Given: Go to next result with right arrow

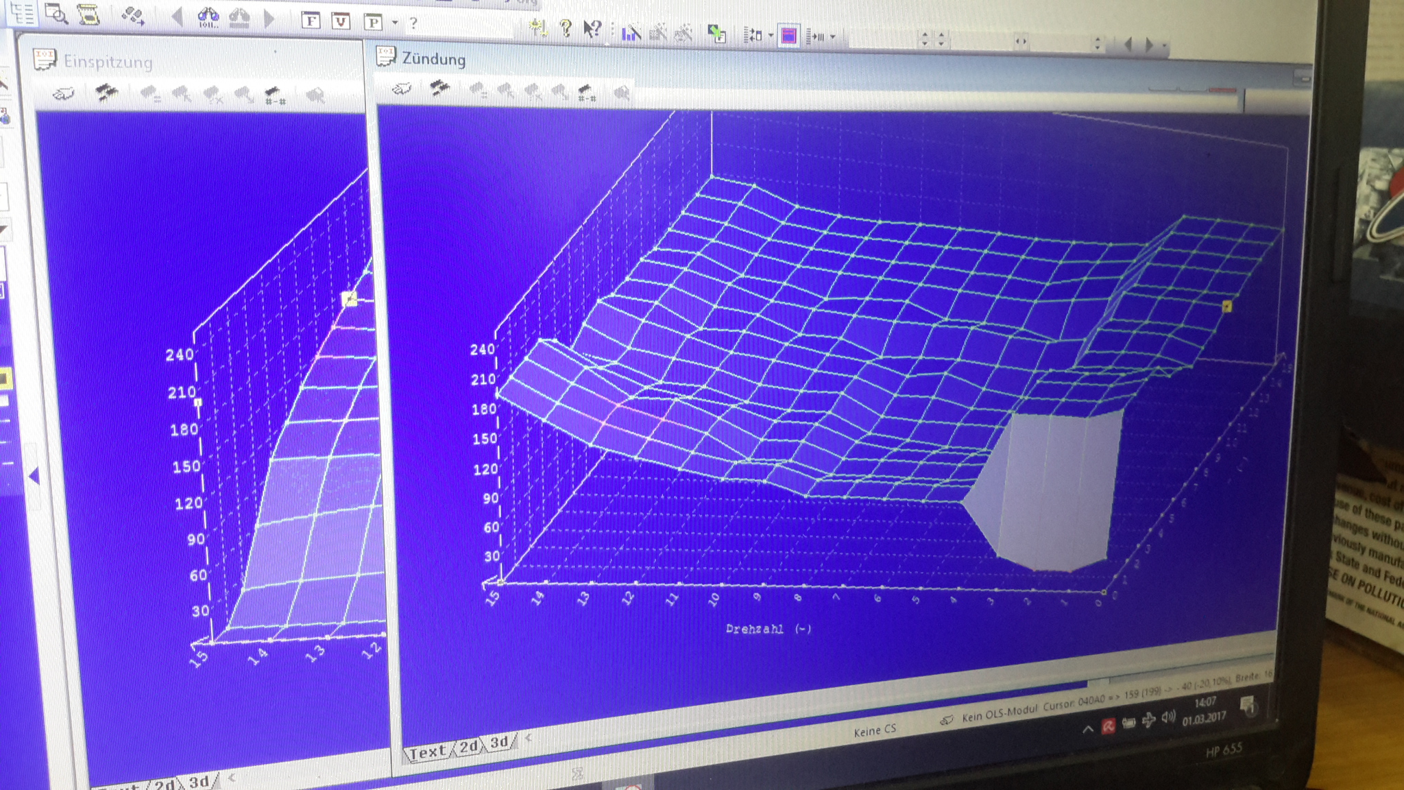Looking at the screenshot, I should pos(269,19).
